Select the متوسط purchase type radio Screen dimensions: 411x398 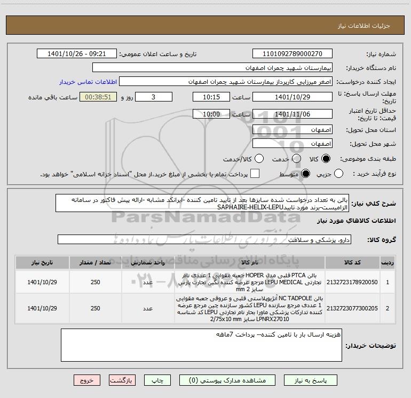(x=305, y=174)
